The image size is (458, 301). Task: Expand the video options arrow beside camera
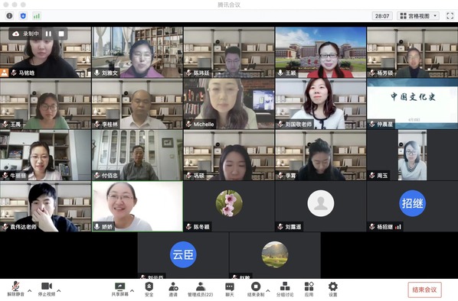coord(59,290)
